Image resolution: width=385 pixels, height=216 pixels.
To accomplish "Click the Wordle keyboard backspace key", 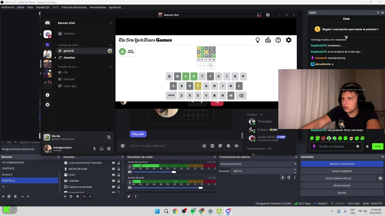I will tap(241, 95).
